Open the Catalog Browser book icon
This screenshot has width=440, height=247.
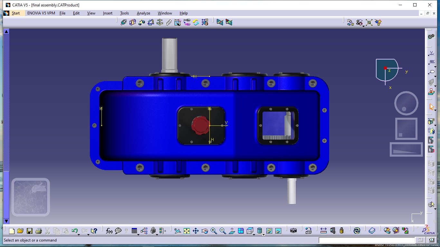click(x=372, y=231)
